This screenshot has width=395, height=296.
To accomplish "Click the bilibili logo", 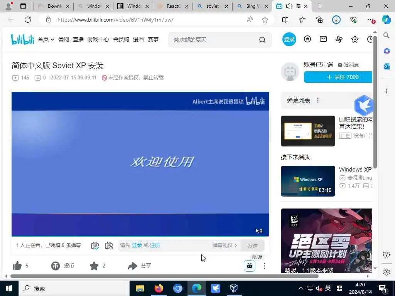I will (x=22, y=39).
